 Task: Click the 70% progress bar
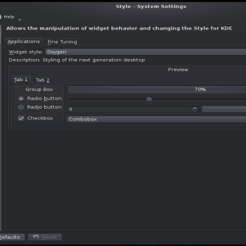(157, 89)
